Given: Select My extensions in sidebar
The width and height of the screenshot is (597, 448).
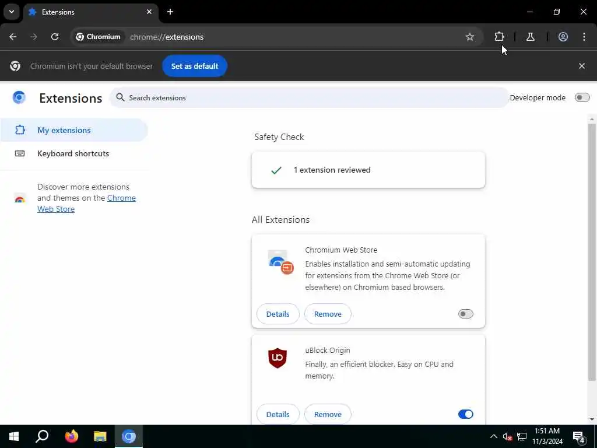Looking at the screenshot, I should 74,130.
